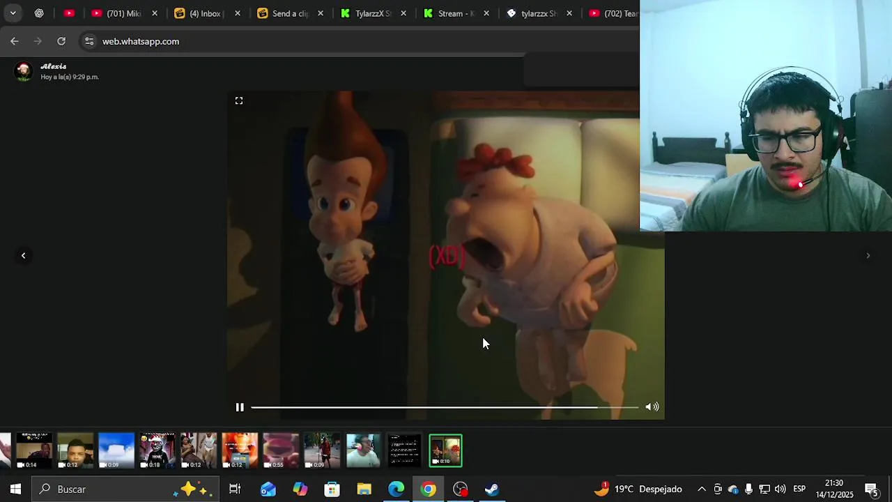892x502 pixels.
Task: Open the 0:18 video thumbnail
Action: pos(157,451)
